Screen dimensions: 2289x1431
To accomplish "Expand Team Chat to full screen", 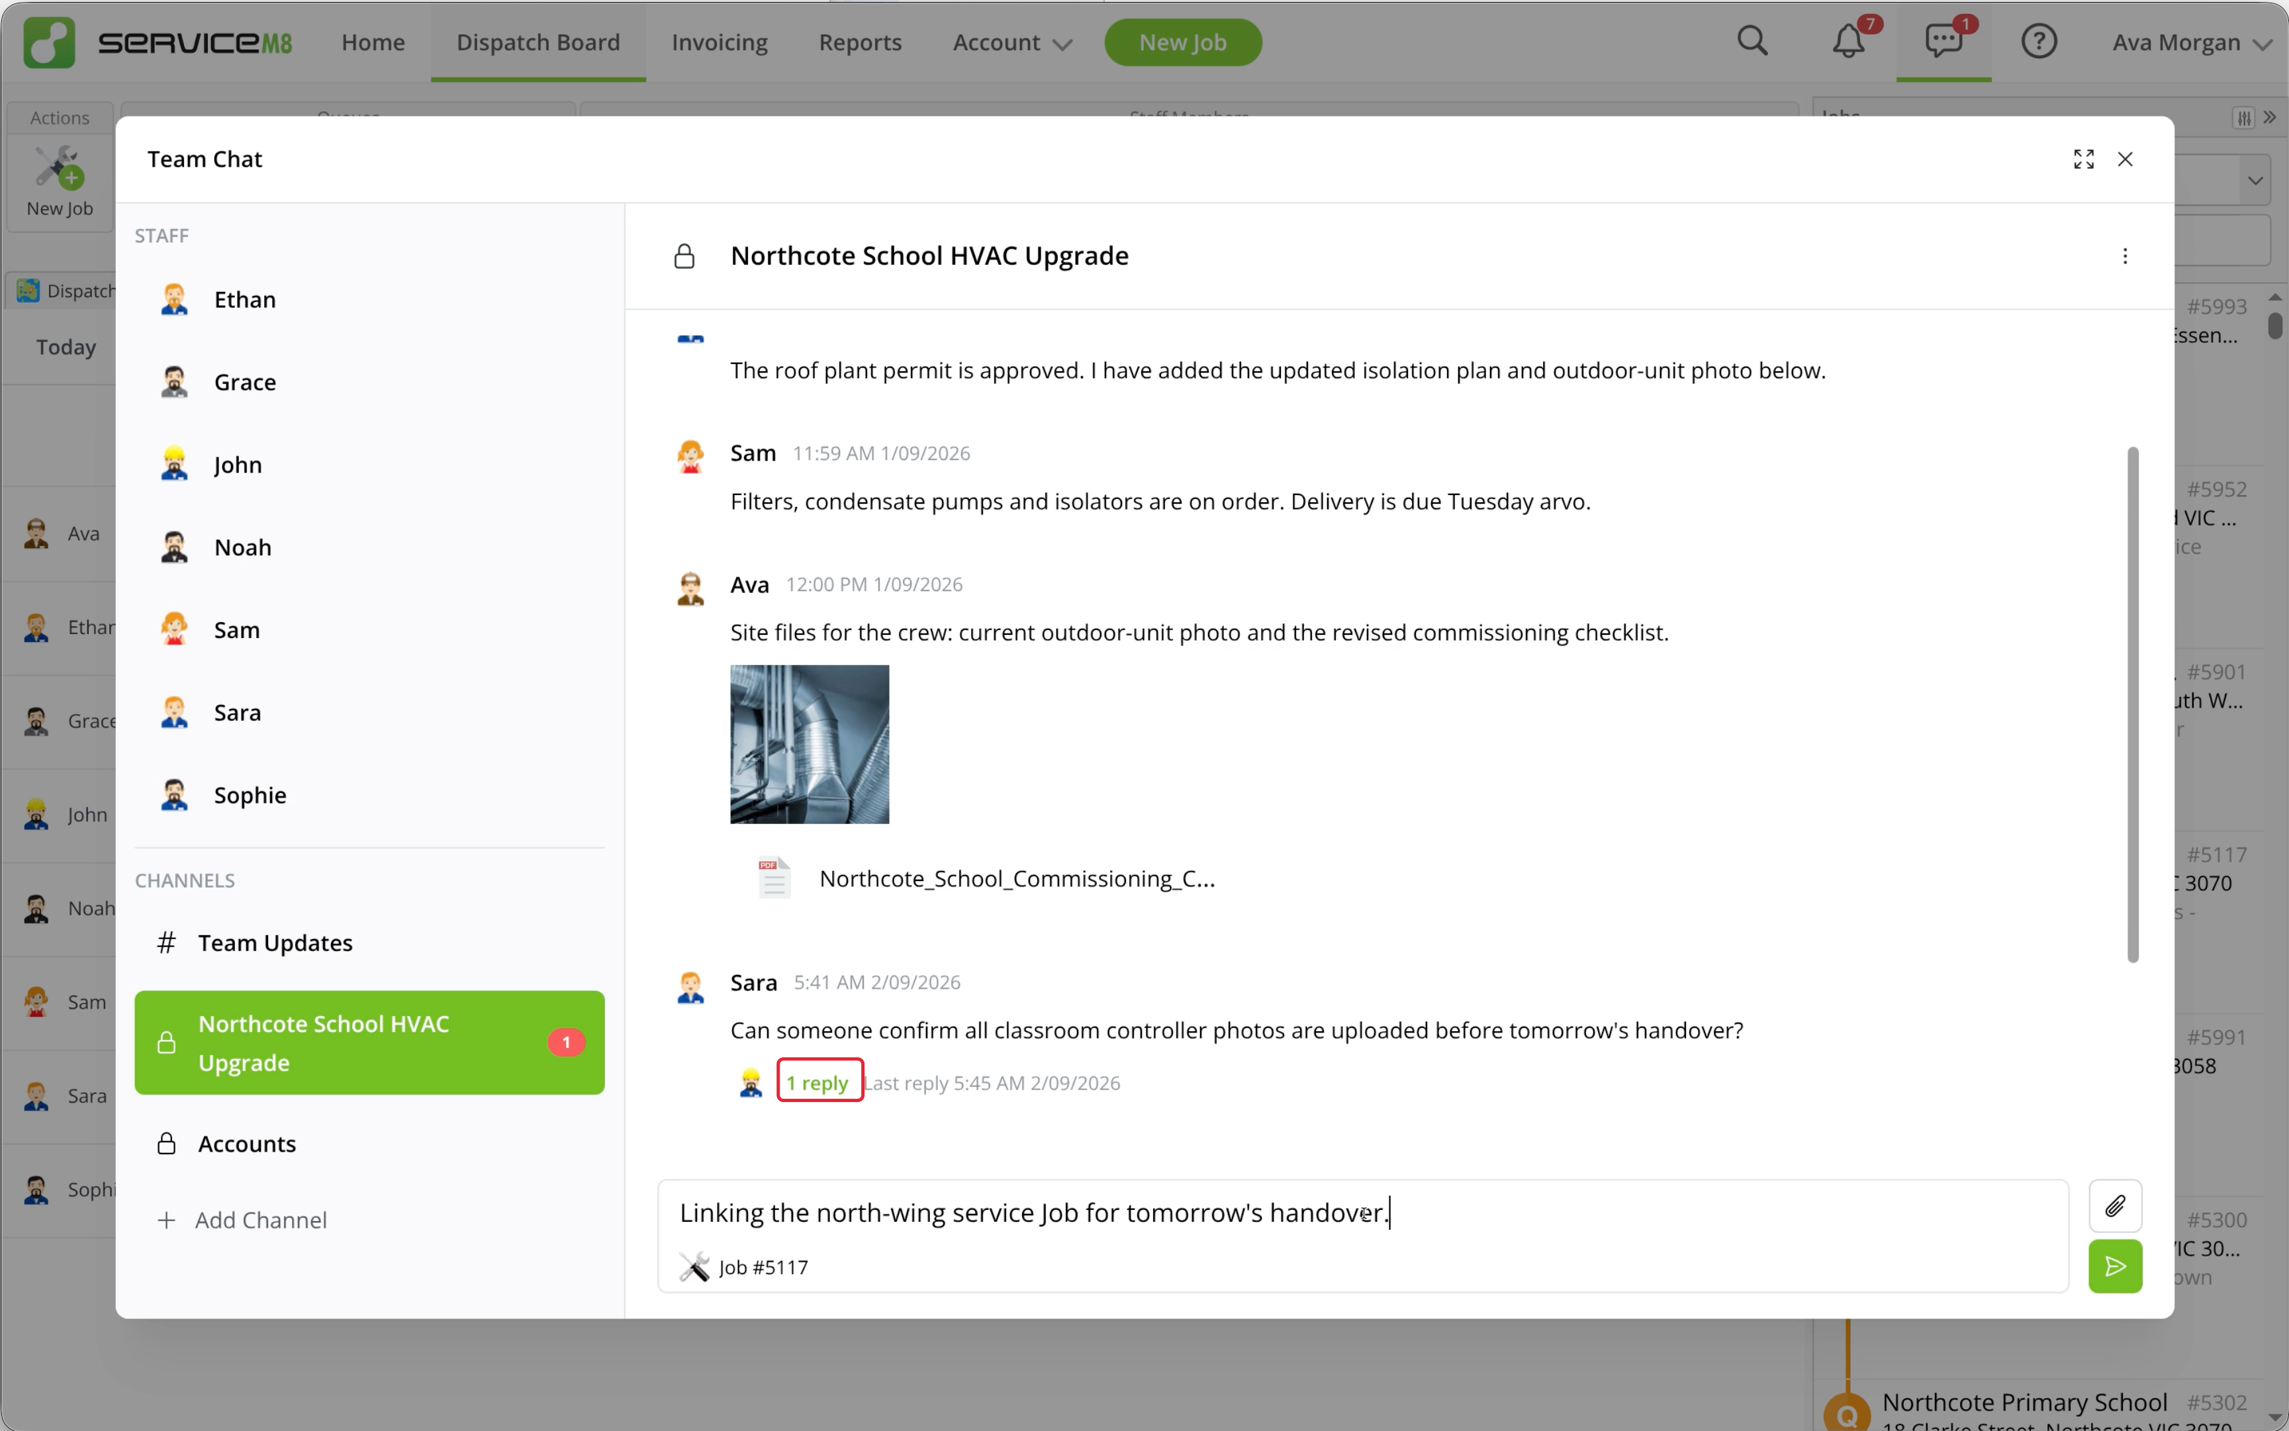I will (2082, 159).
